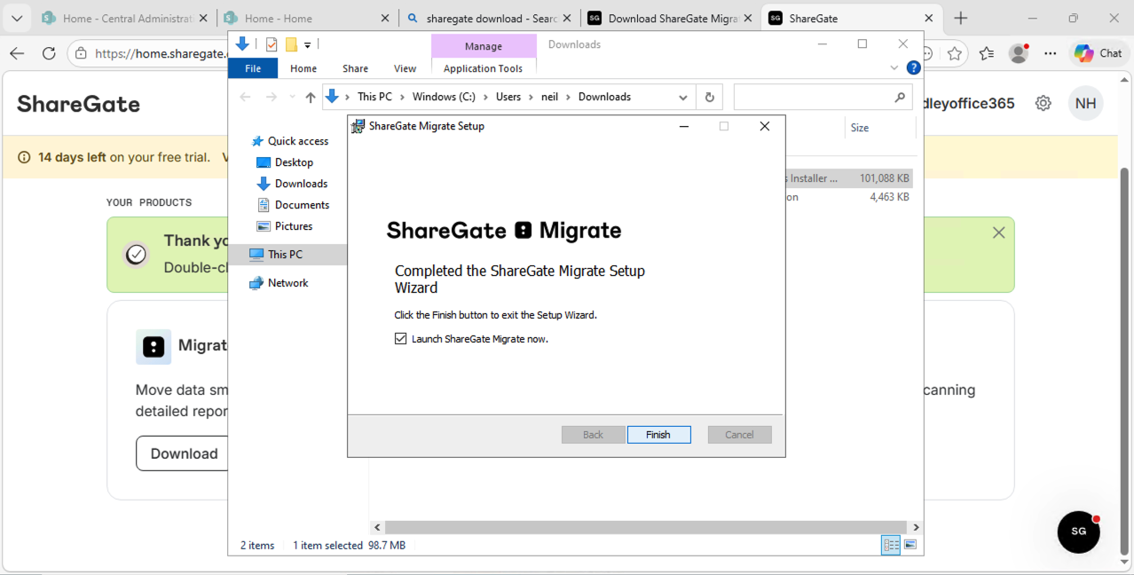Close the ShareGate browser tab

pos(929,19)
